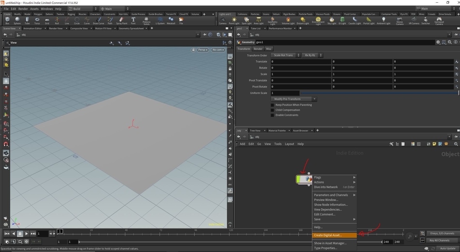This screenshot has height=252, width=460.
Task: Click the node name field geo1
Action: coord(345,42)
